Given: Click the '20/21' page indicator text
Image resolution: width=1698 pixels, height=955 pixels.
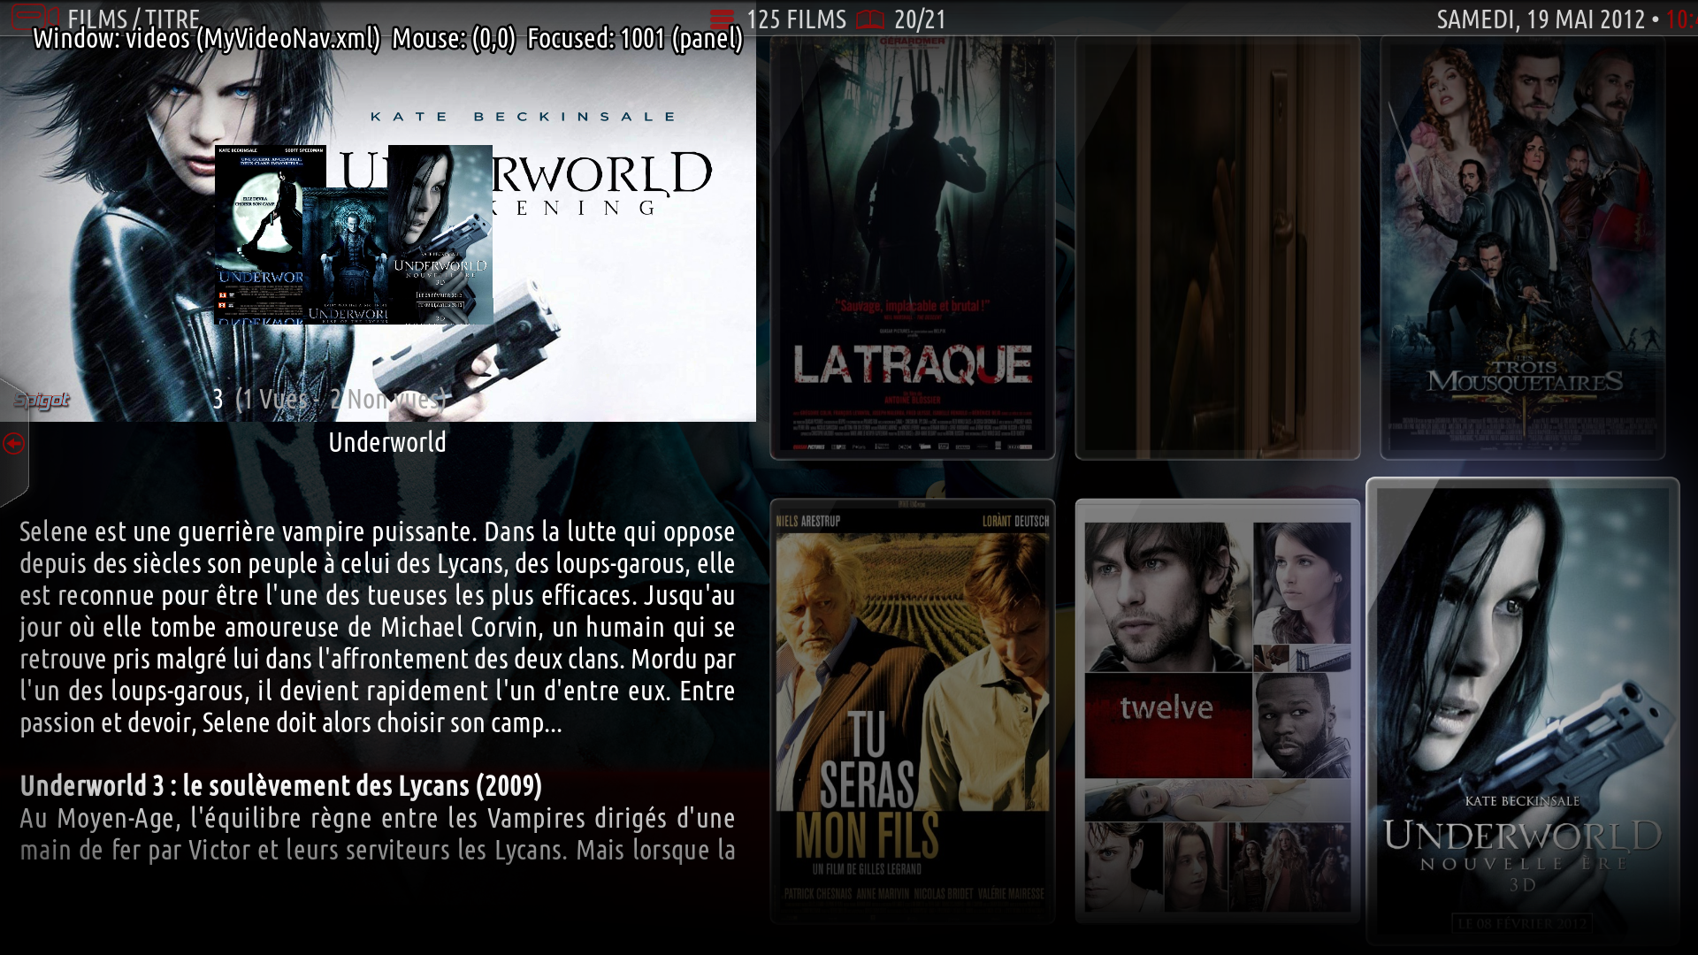Looking at the screenshot, I should [920, 19].
